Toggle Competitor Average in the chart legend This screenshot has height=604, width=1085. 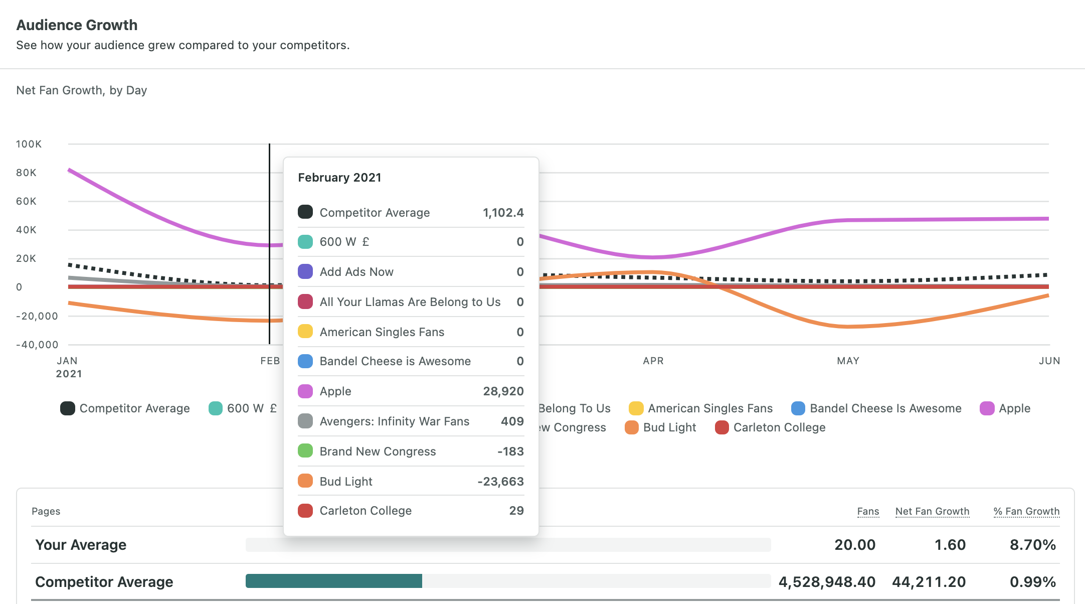coord(125,408)
